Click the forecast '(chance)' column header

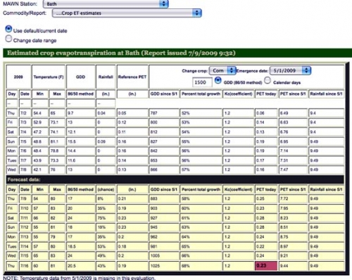tap(106, 189)
